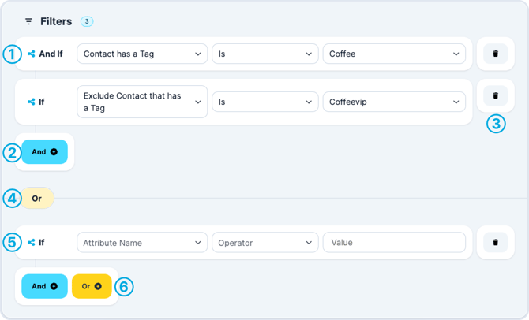Click the Value input field
The width and height of the screenshot is (529, 320).
coord(394,243)
